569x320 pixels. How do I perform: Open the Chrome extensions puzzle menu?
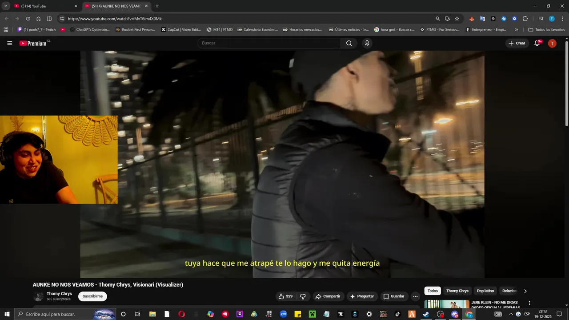pyautogui.click(x=525, y=19)
